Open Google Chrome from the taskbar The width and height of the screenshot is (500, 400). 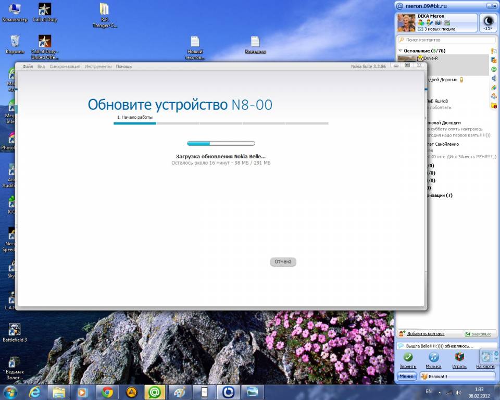(107, 392)
